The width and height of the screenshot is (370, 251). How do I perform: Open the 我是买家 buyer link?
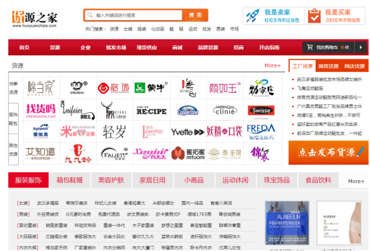pos(335,16)
